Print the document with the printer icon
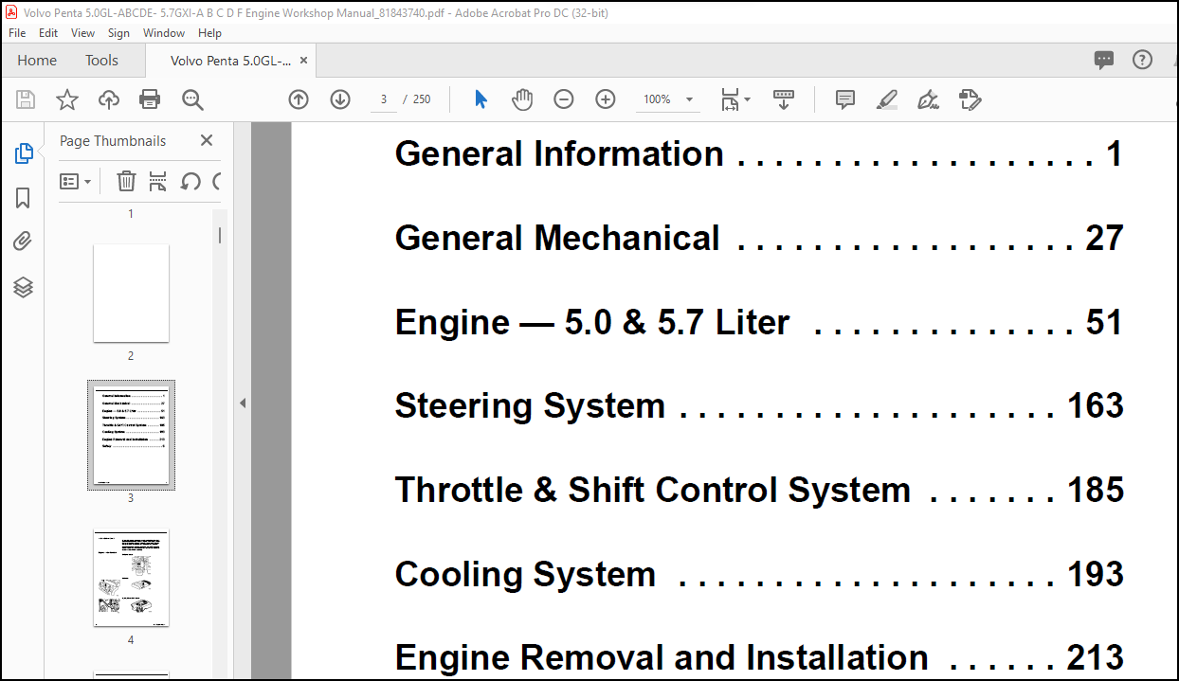This screenshot has height=681, width=1179. tap(150, 99)
